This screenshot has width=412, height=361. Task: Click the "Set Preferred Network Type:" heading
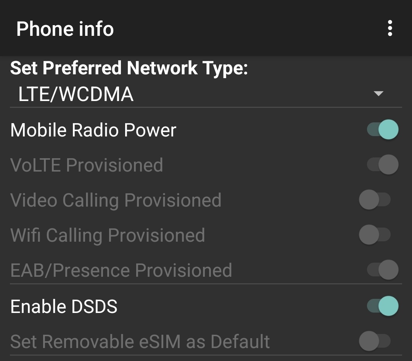point(129,68)
